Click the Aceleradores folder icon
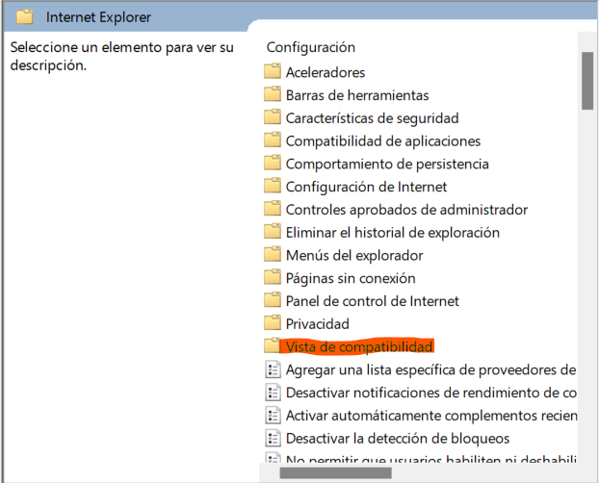 point(272,72)
